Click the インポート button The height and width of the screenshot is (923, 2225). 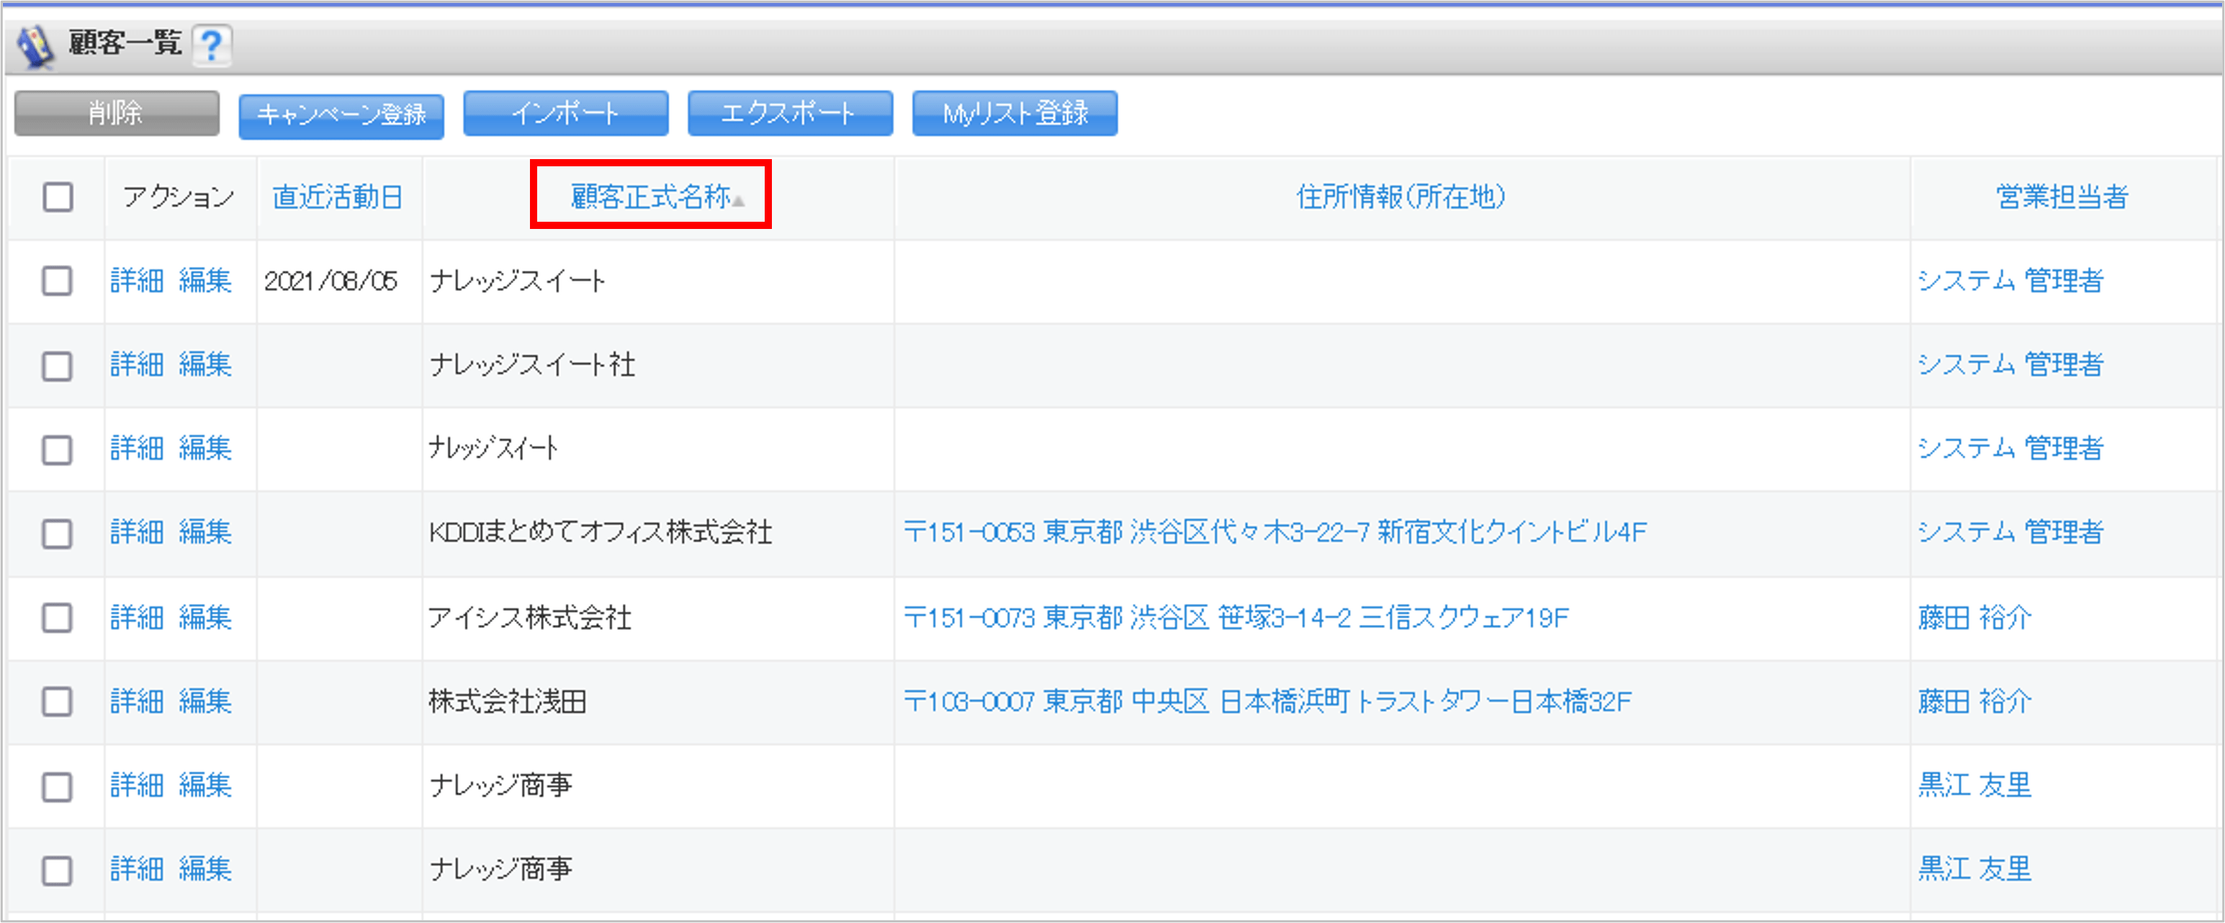tap(566, 113)
